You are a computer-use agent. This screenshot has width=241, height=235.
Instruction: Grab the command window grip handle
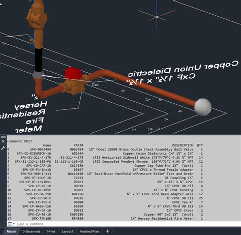[x=3, y=137]
